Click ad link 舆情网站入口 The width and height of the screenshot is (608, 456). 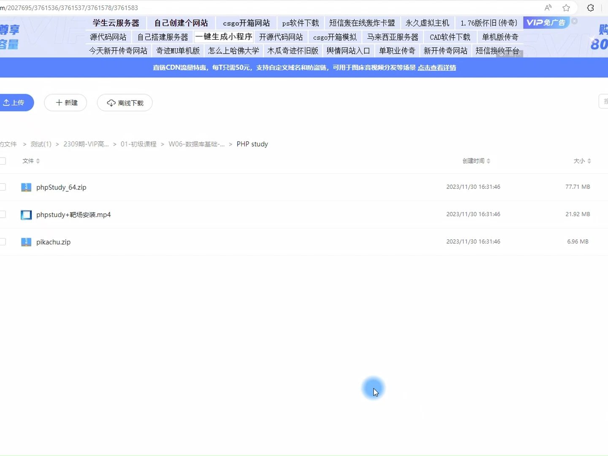(x=348, y=51)
